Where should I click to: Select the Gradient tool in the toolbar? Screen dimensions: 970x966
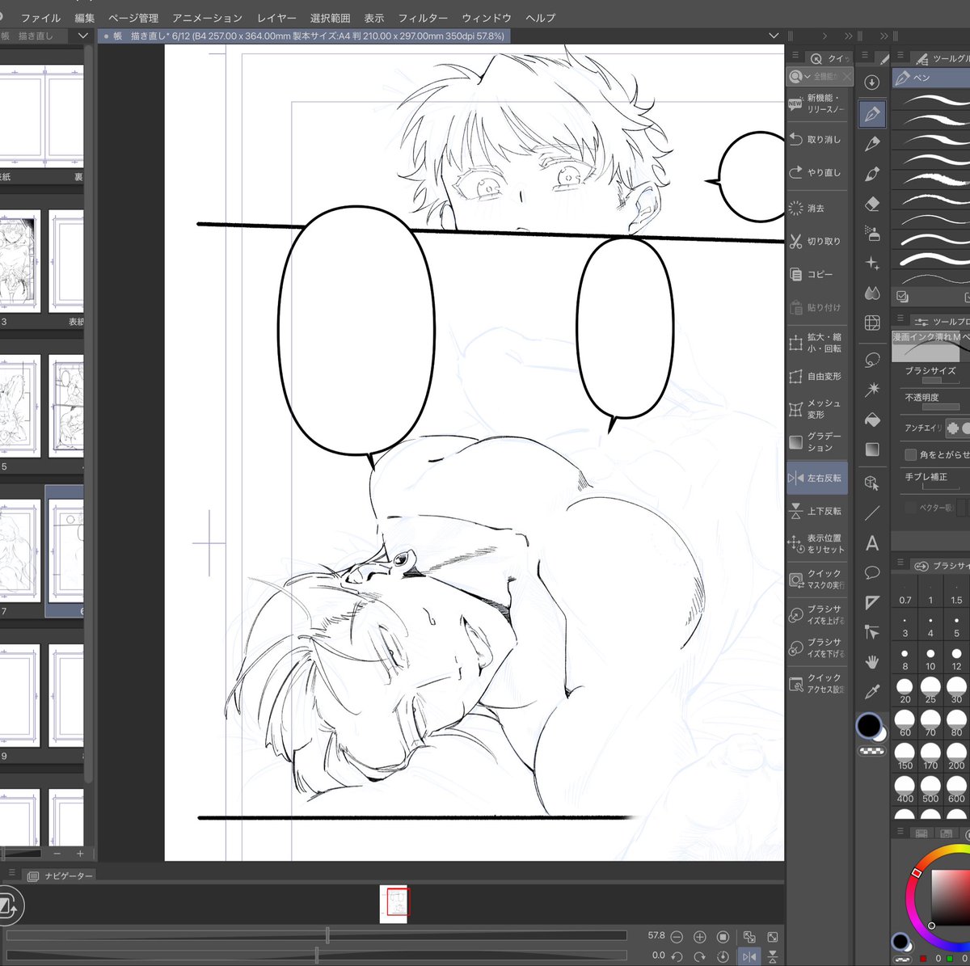[x=872, y=449]
